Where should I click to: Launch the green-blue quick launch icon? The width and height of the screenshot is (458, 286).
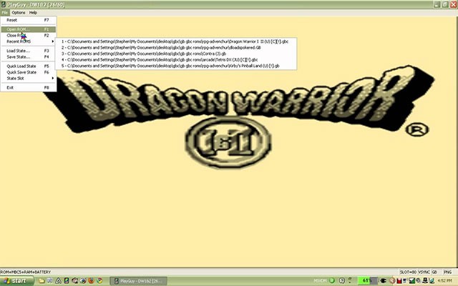(x=67, y=281)
